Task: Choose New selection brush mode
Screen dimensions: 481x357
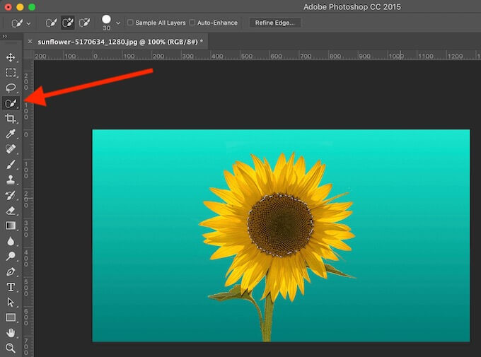Action: coord(51,23)
